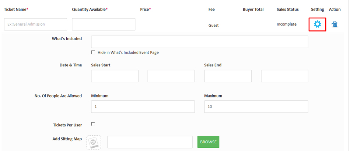
Task: Click the second Sales Start time field
Action: coord(171,76)
